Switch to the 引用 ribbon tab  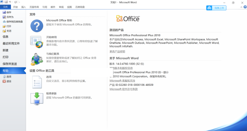(45, 7)
